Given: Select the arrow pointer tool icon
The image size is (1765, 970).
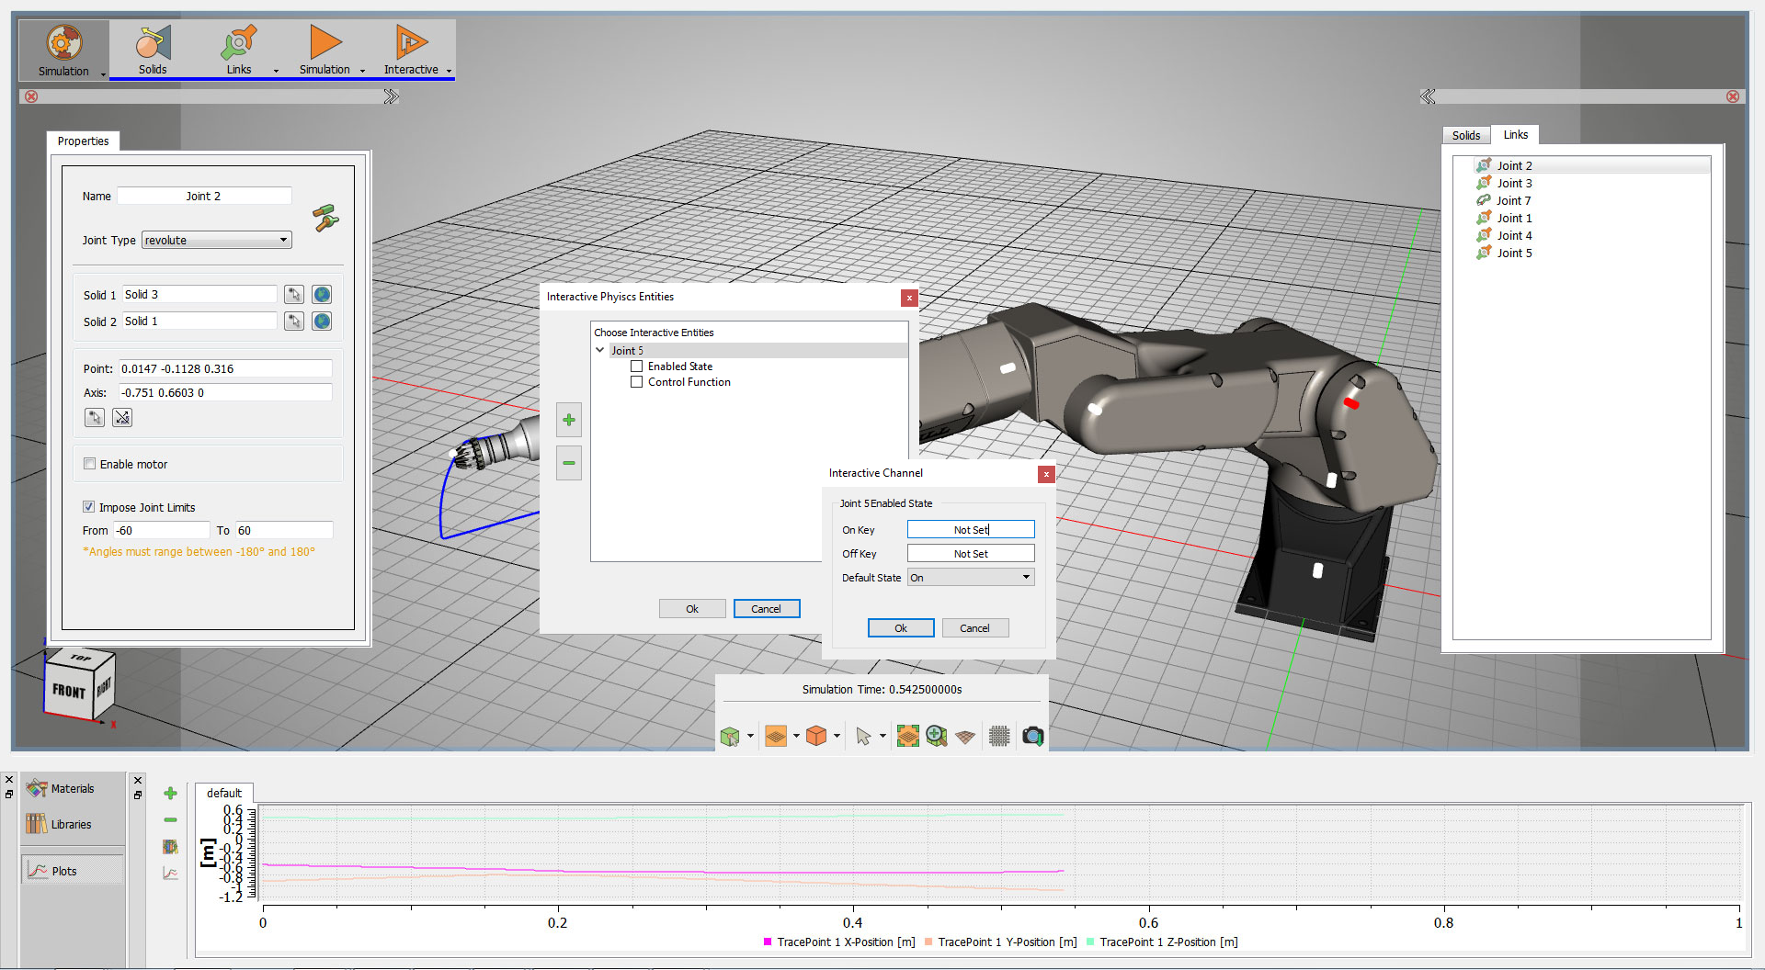Looking at the screenshot, I should (863, 737).
